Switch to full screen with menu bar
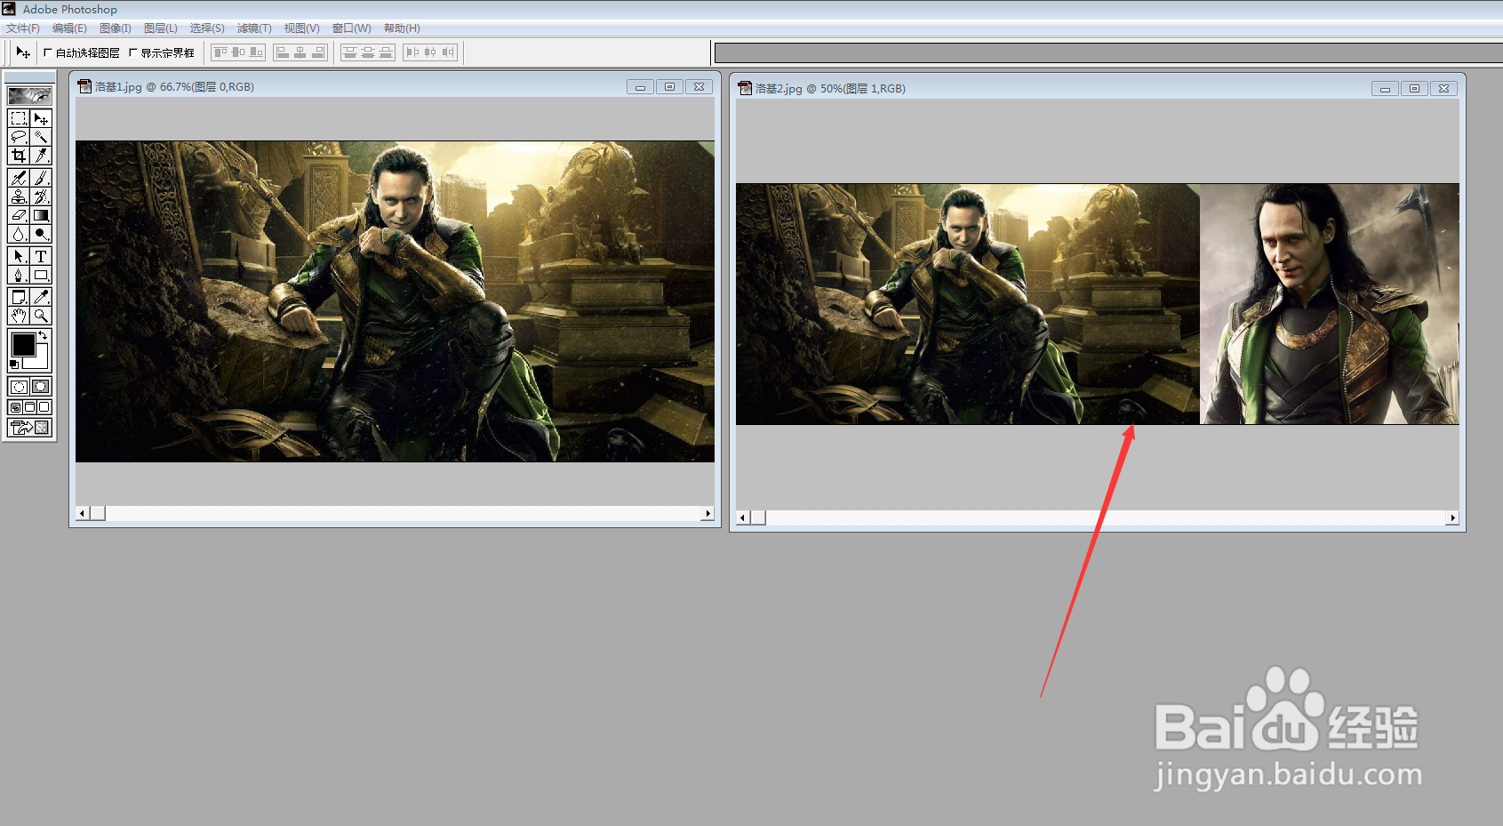The image size is (1503, 826). (x=29, y=407)
